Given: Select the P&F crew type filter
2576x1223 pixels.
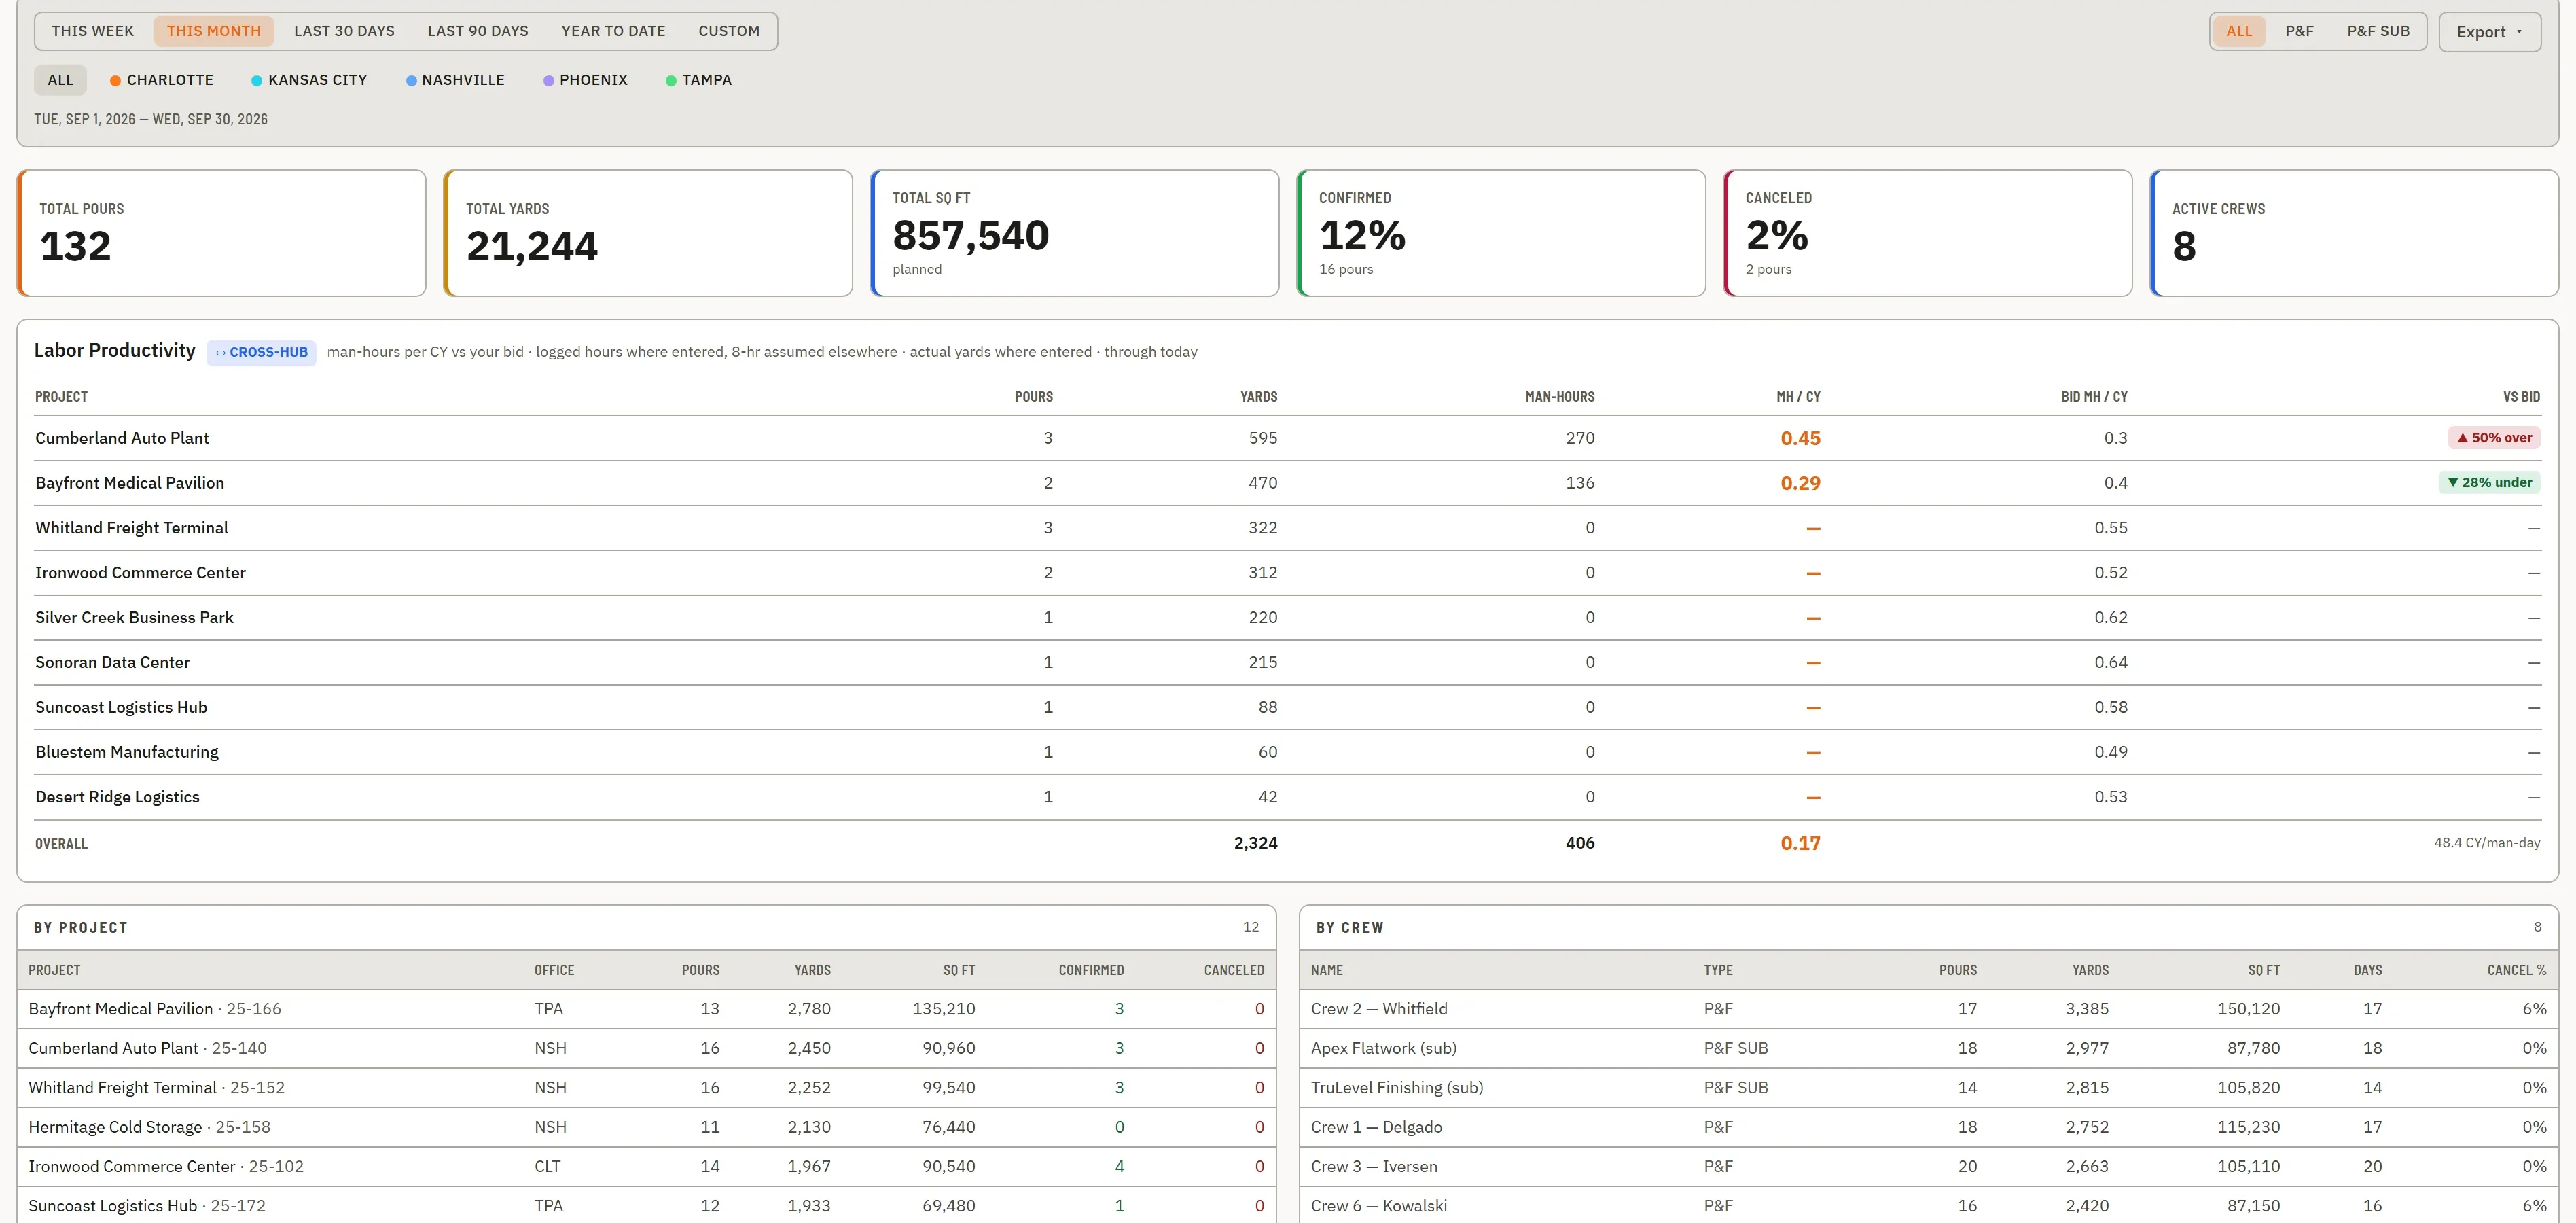Looking at the screenshot, I should (x=2299, y=31).
